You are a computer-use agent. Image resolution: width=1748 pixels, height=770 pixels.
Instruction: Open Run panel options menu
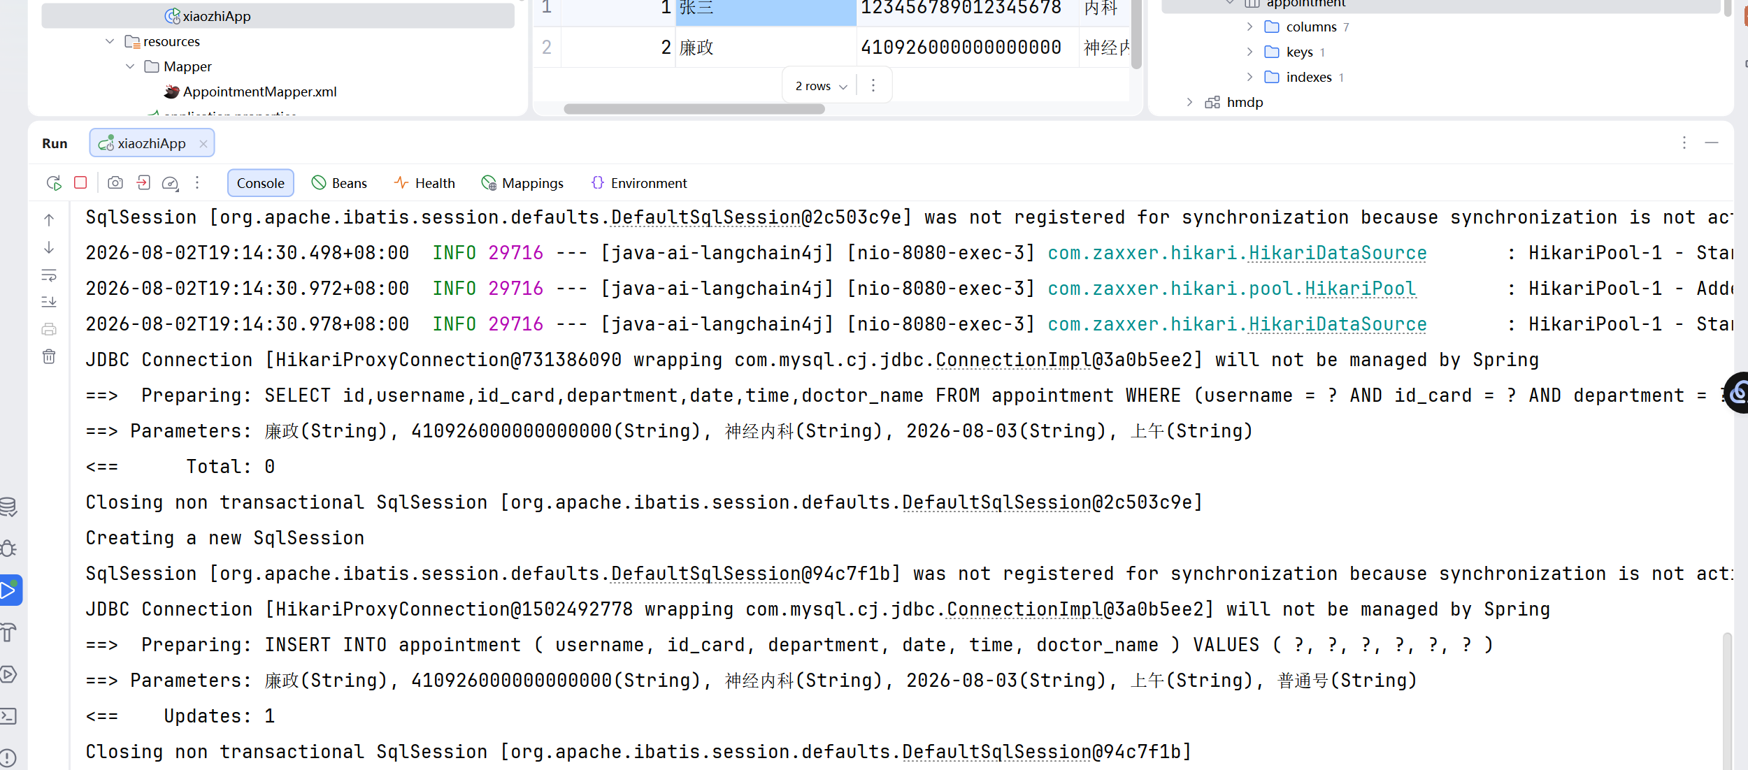pos(1684,143)
